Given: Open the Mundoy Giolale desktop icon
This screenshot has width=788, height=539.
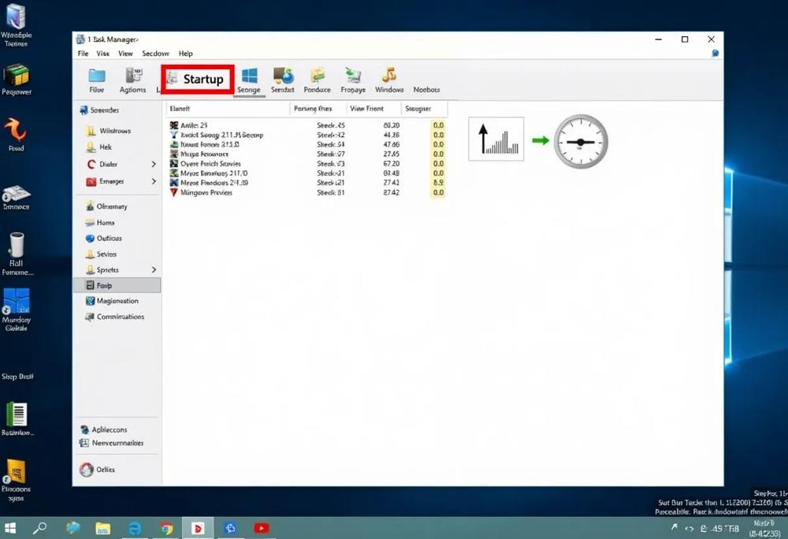Looking at the screenshot, I should tap(16, 310).
